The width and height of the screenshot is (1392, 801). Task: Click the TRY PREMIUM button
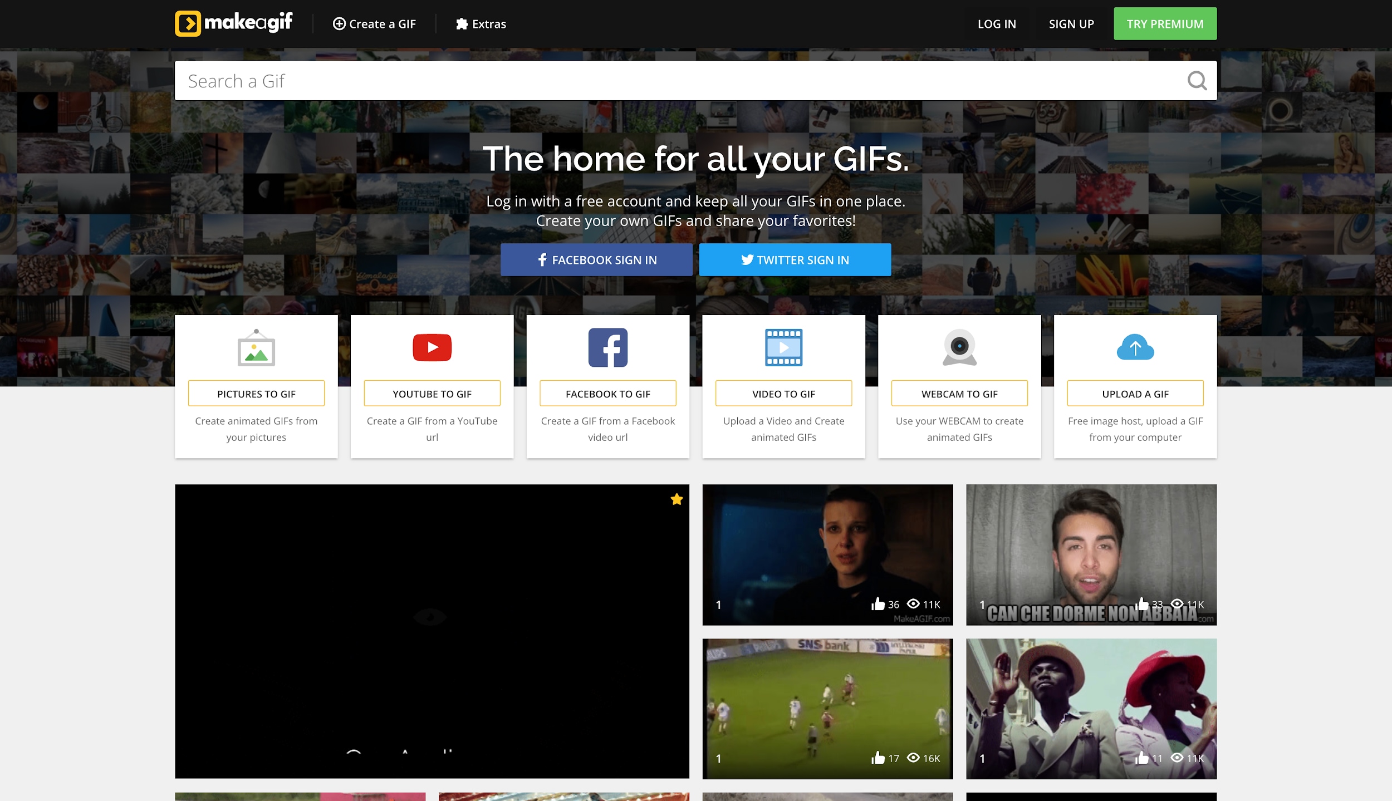tap(1165, 23)
